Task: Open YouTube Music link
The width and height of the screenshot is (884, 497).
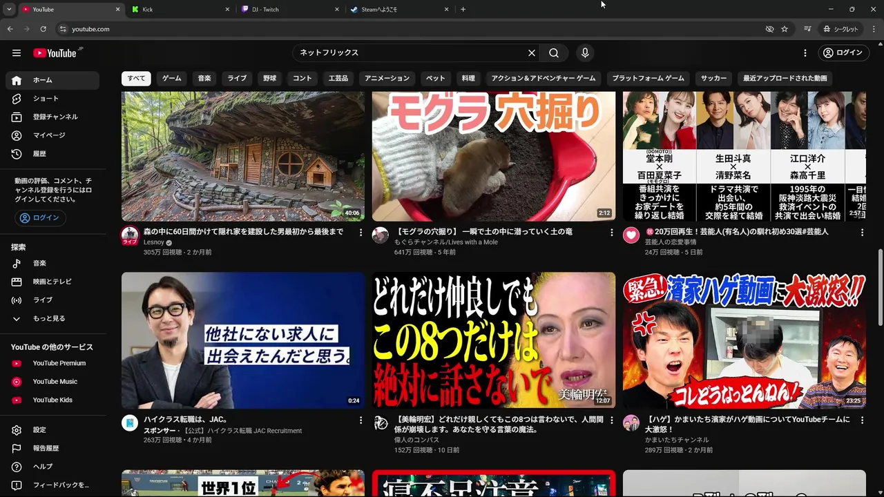Action: (52, 382)
